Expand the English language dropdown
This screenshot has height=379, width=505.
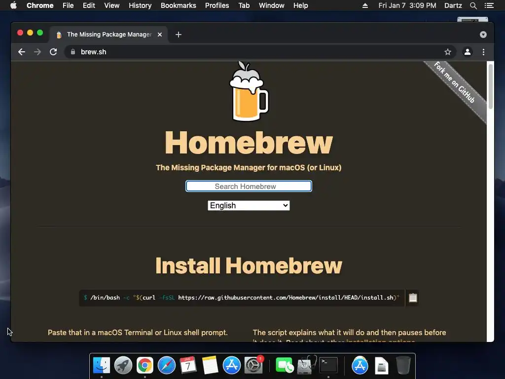point(249,206)
